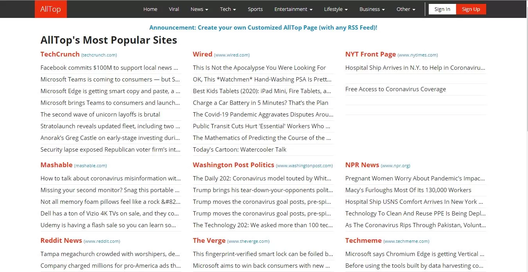The height and width of the screenshot is (272, 528).
Task: Visit the www.wired.com link
Action: click(x=232, y=55)
